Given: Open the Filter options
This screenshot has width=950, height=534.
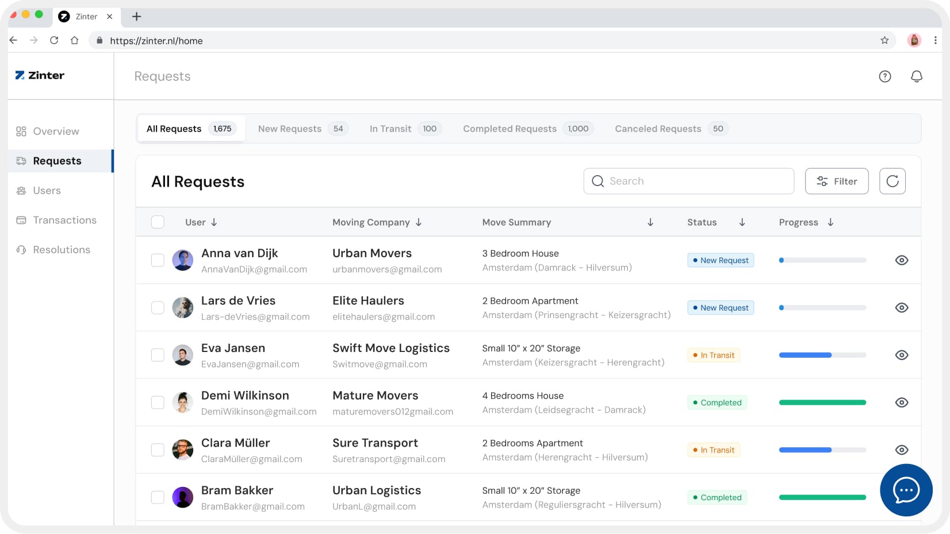Looking at the screenshot, I should pyautogui.click(x=837, y=181).
